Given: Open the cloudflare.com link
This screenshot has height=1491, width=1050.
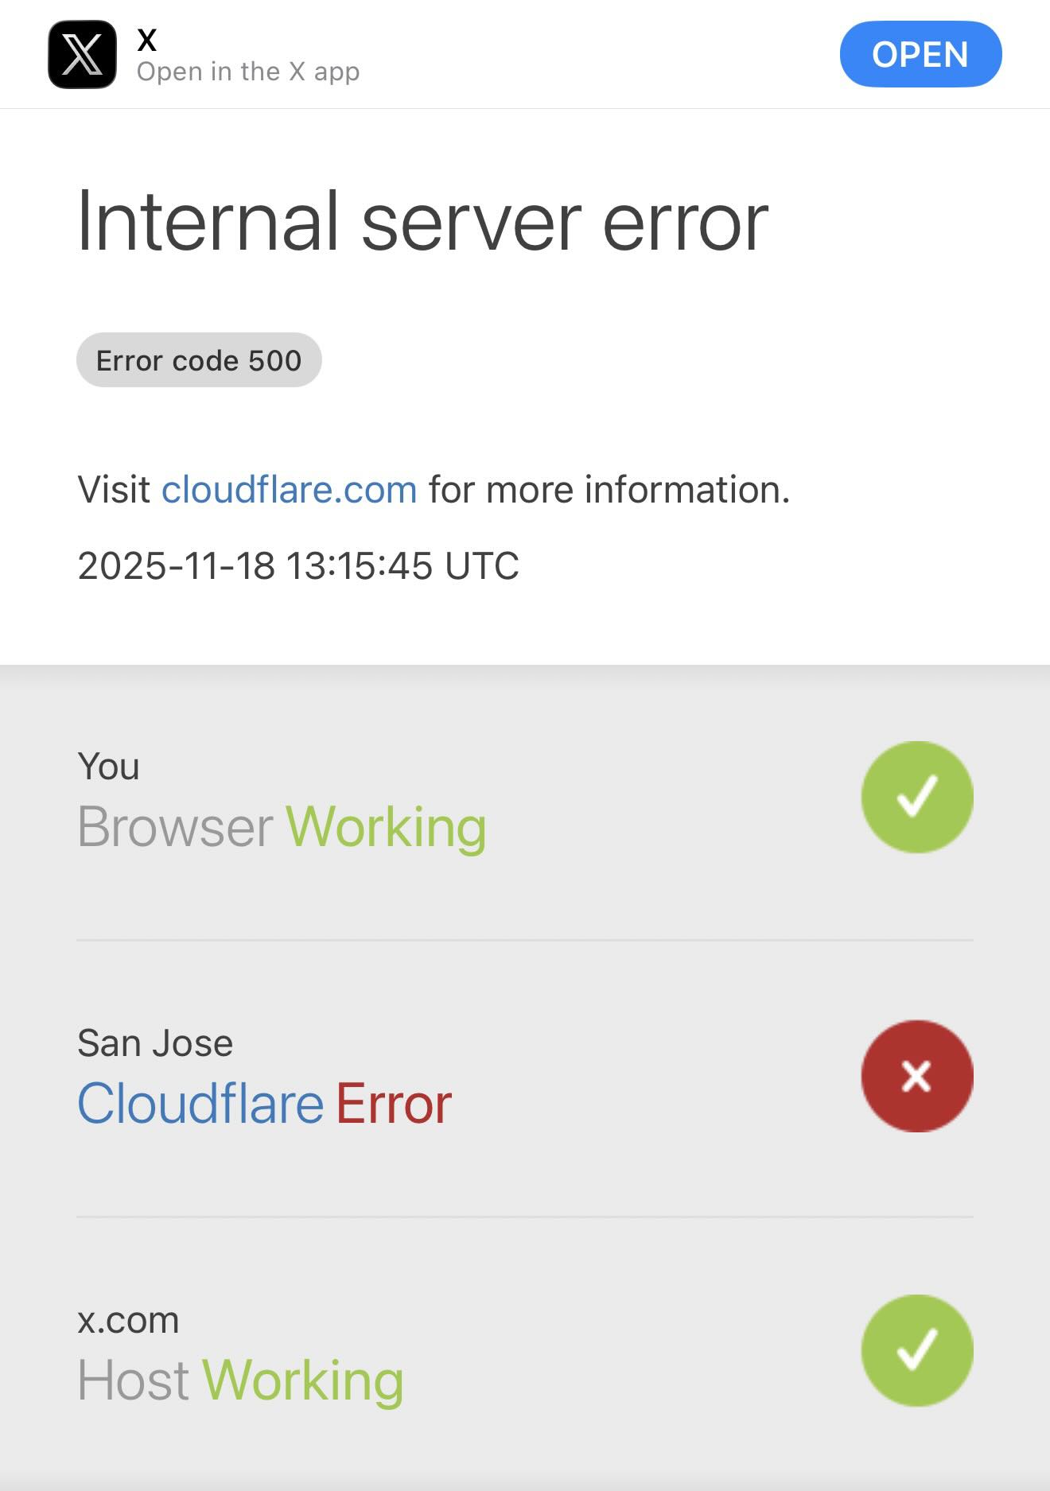Looking at the screenshot, I should point(290,489).
